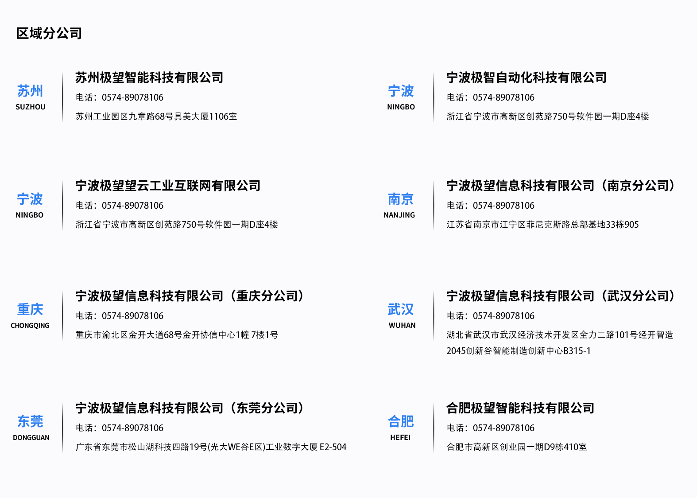The width and height of the screenshot is (697, 498).
Task: Click 宁波 label beside 宁波极智自动化科技有限公司
Action: point(400,91)
